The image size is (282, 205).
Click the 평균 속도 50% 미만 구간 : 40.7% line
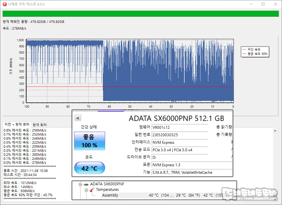point(28,195)
